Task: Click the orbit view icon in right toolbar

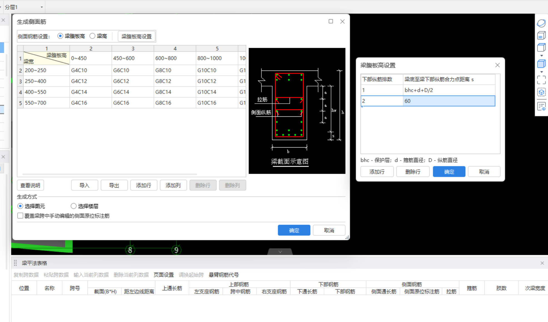Action: click(541, 23)
